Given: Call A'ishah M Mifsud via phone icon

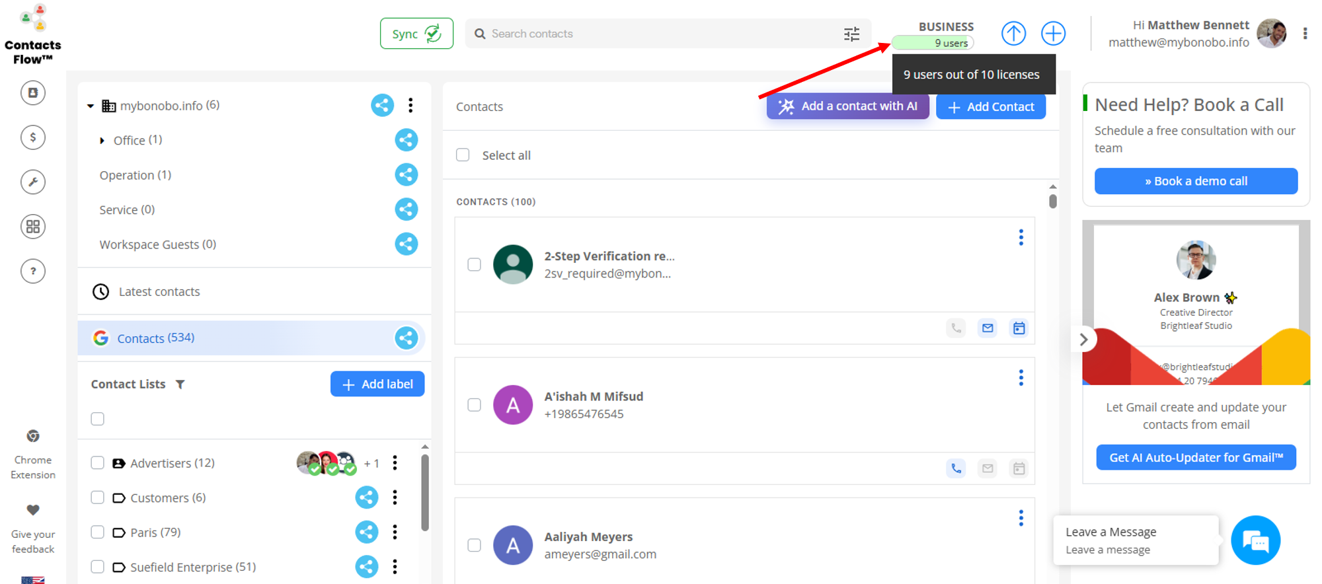Looking at the screenshot, I should (956, 468).
